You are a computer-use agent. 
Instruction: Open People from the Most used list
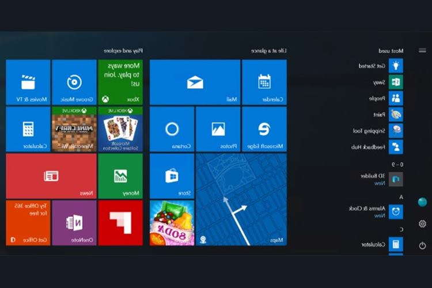386,98
